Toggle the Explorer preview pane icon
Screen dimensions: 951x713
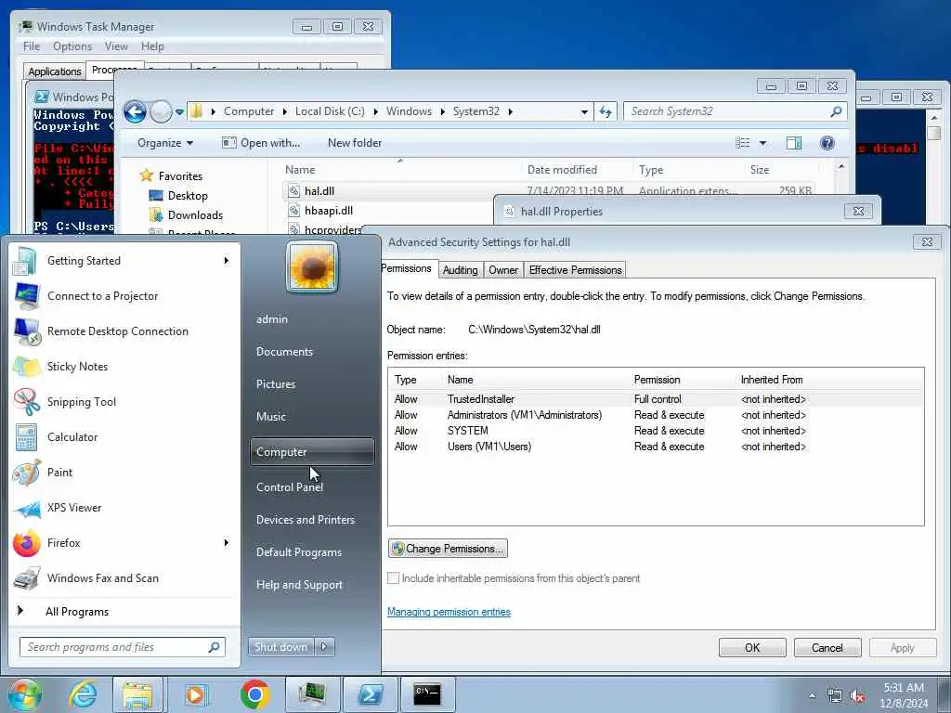click(793, 143)
